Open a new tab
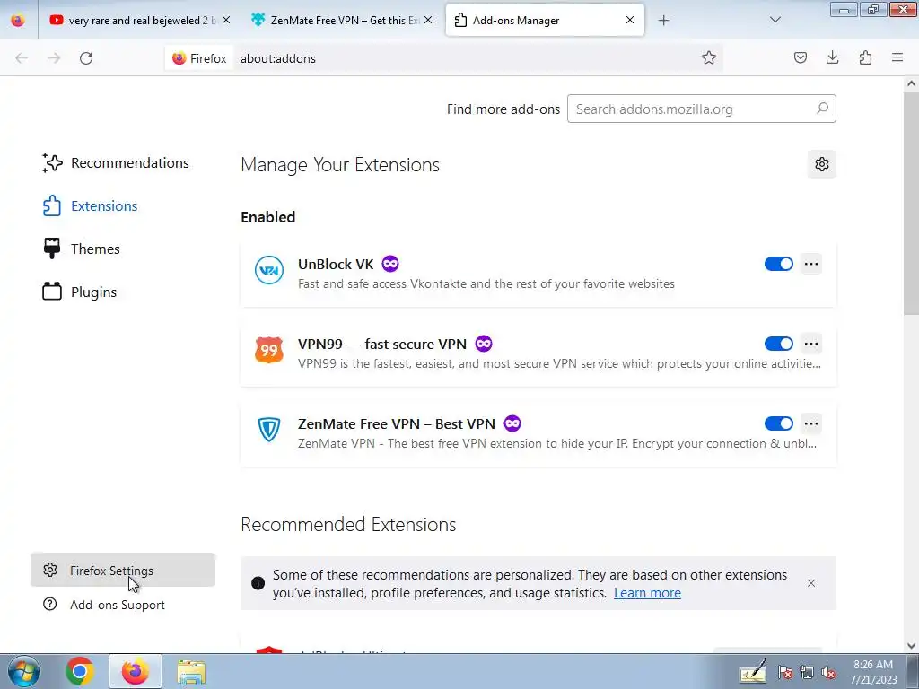 coord(663,20)
